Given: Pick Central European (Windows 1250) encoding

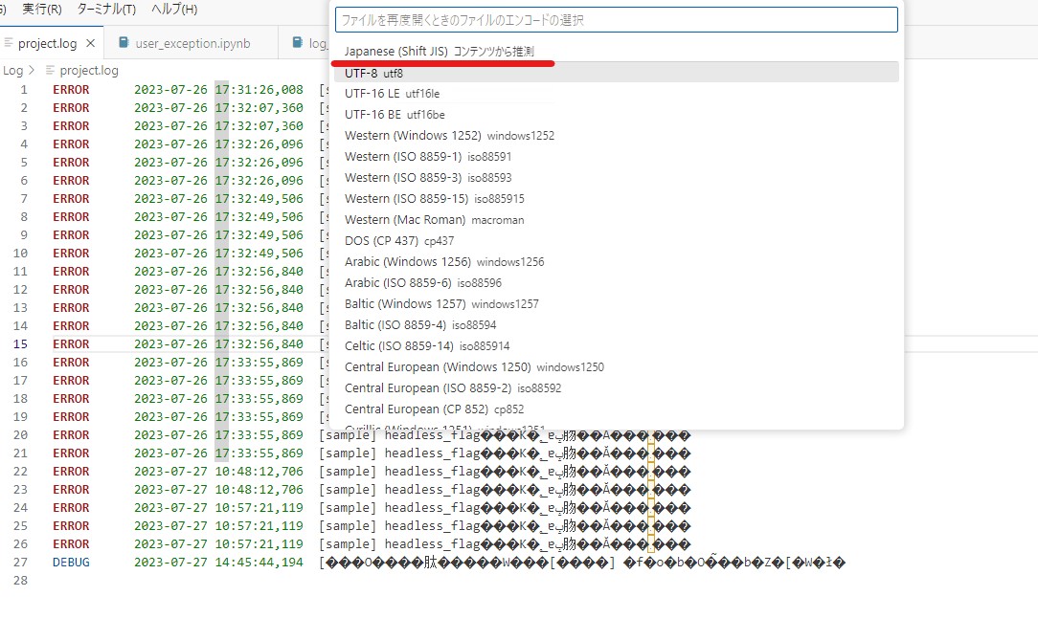Looking at the screenshot, I should pos(474,367).
